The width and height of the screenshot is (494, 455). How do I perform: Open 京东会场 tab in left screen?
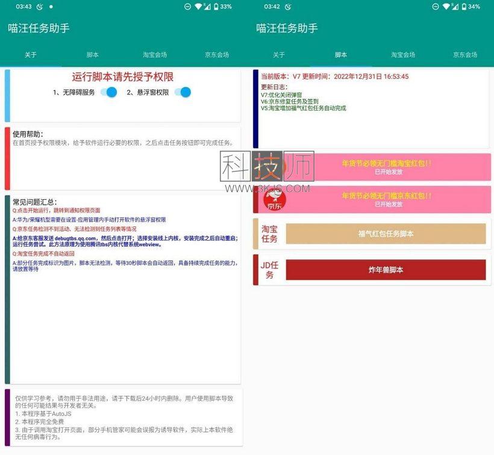pyautogui.click(x=217, y=55)
